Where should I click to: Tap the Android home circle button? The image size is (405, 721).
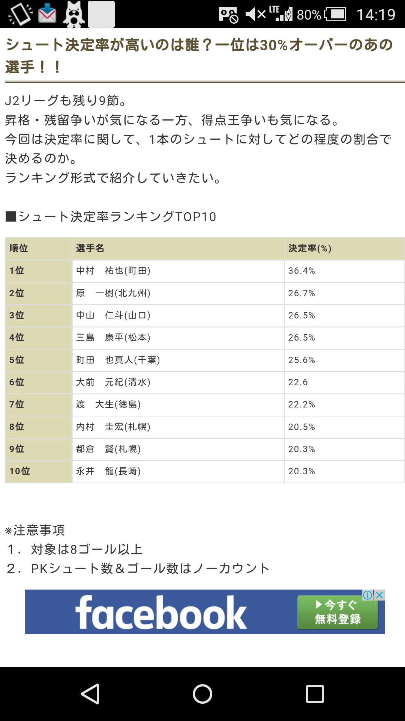(x=202, y=694)
